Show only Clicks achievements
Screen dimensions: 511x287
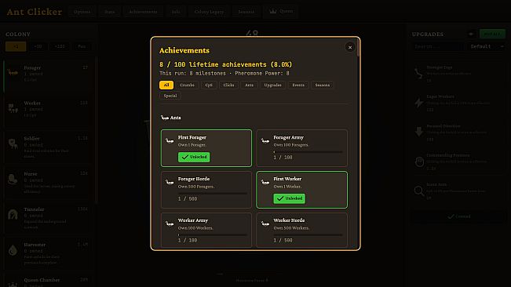[x=228, y=85]
